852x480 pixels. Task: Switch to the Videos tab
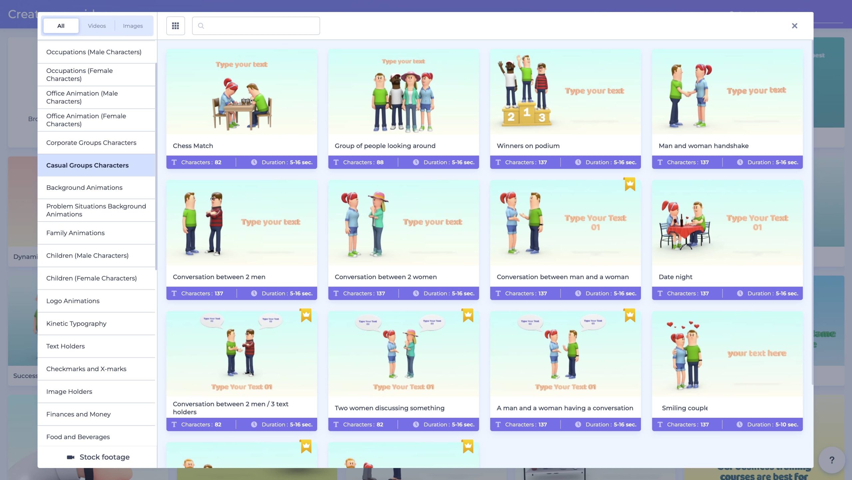coord(97,26)
